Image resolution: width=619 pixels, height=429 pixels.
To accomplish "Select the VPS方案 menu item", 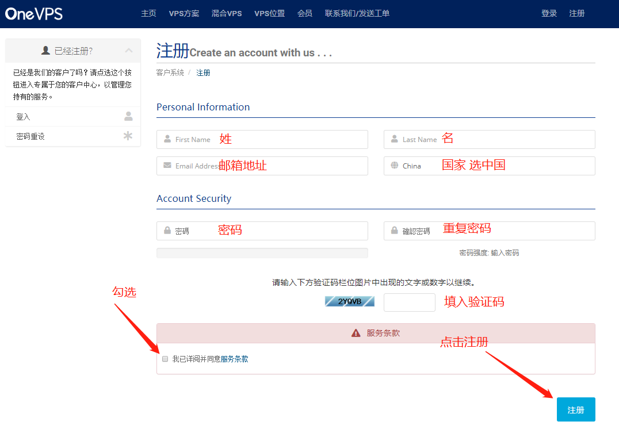I will (x=184, y=13).
